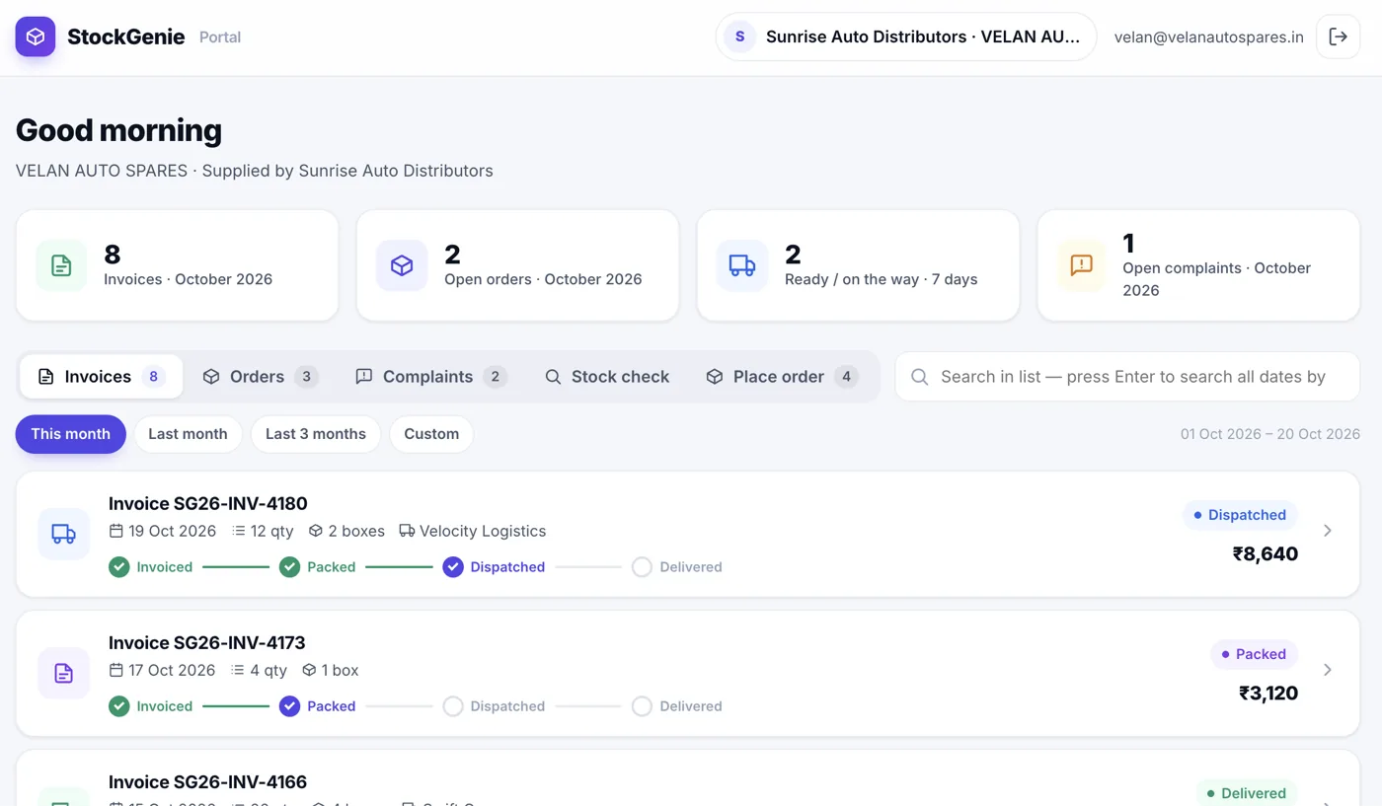
Task: Click the empty Delivered circle on Invoice SG26-INV-4173
Action: click(x=642, y=706)
